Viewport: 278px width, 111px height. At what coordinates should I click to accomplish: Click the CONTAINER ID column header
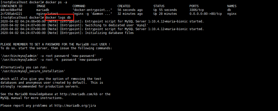(x=11, y=6)
